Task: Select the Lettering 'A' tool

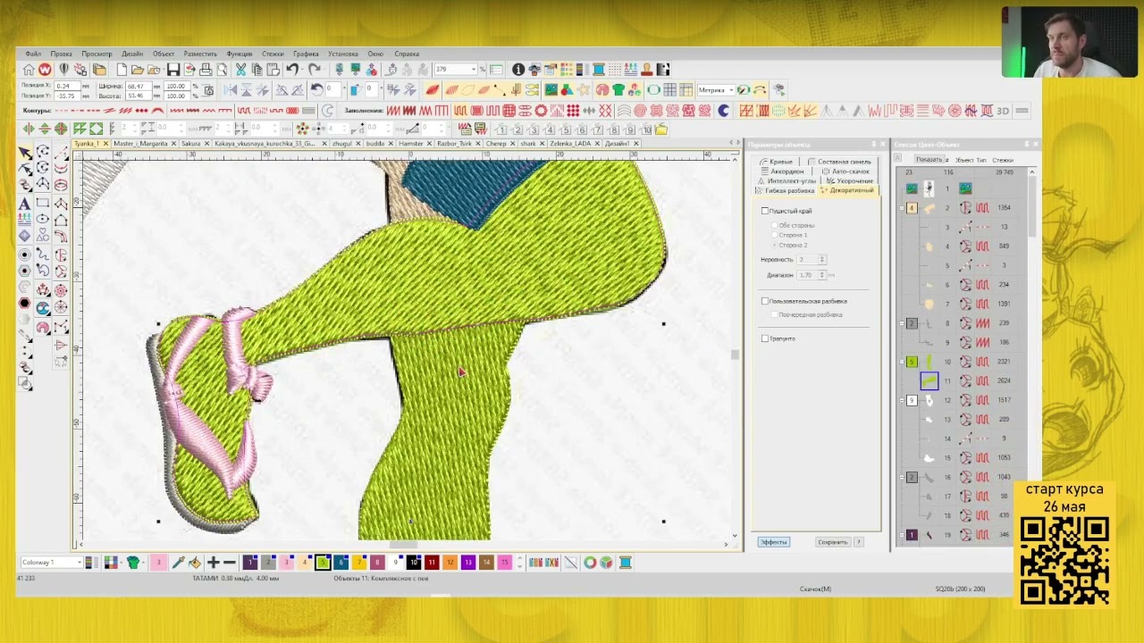Action: [25, 203]
